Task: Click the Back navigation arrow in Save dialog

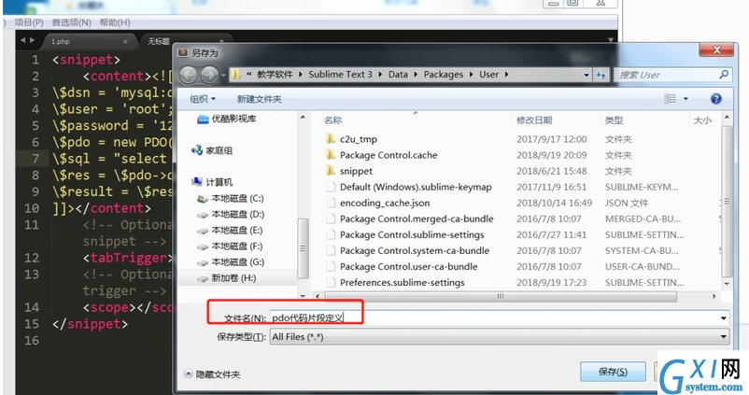Action: click(x=189, y=75)
